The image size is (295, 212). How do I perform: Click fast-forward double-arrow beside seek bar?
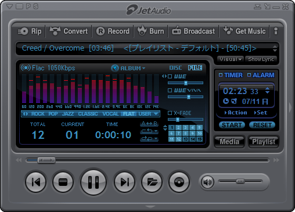pyautogui.click(x=276, y=160)
